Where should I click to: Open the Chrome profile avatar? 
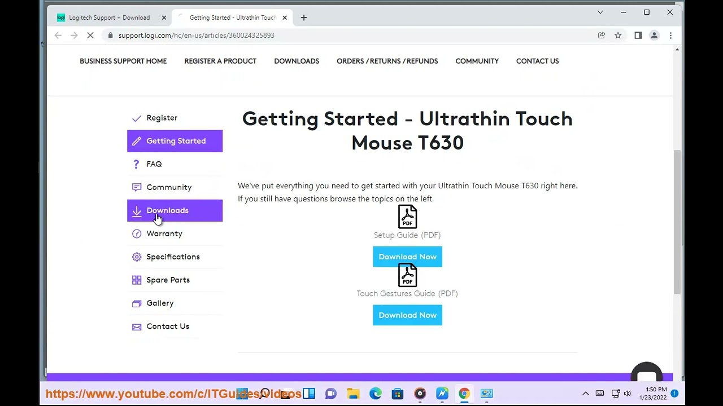654,36
